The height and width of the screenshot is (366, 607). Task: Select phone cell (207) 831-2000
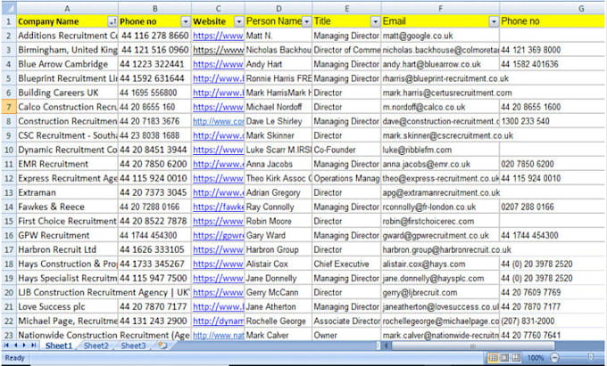553,321
